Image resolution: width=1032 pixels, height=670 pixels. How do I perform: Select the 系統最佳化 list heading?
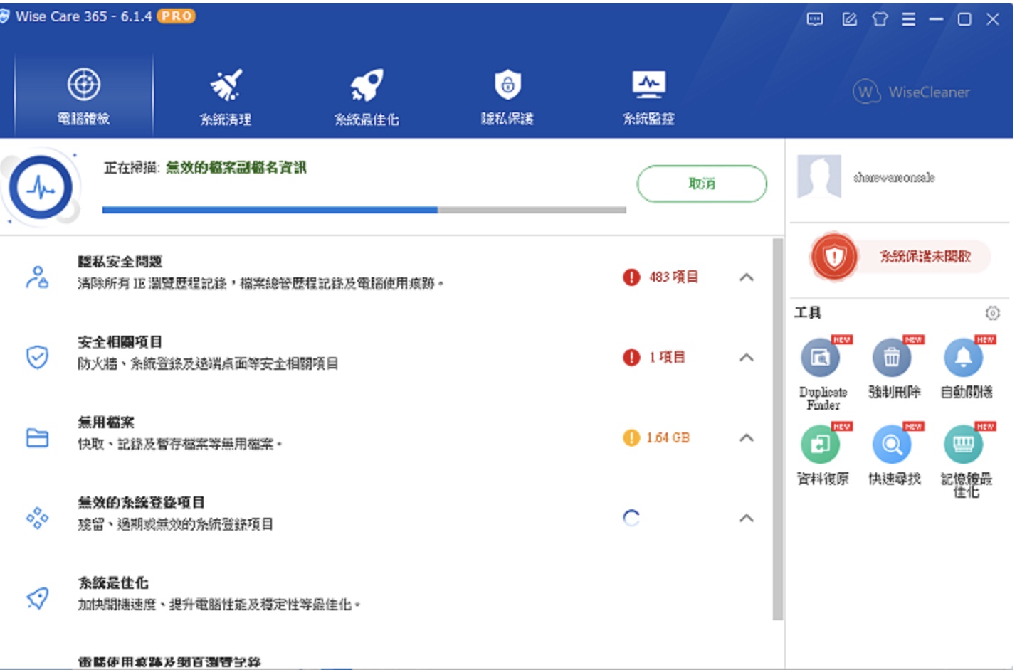(112, 583)
